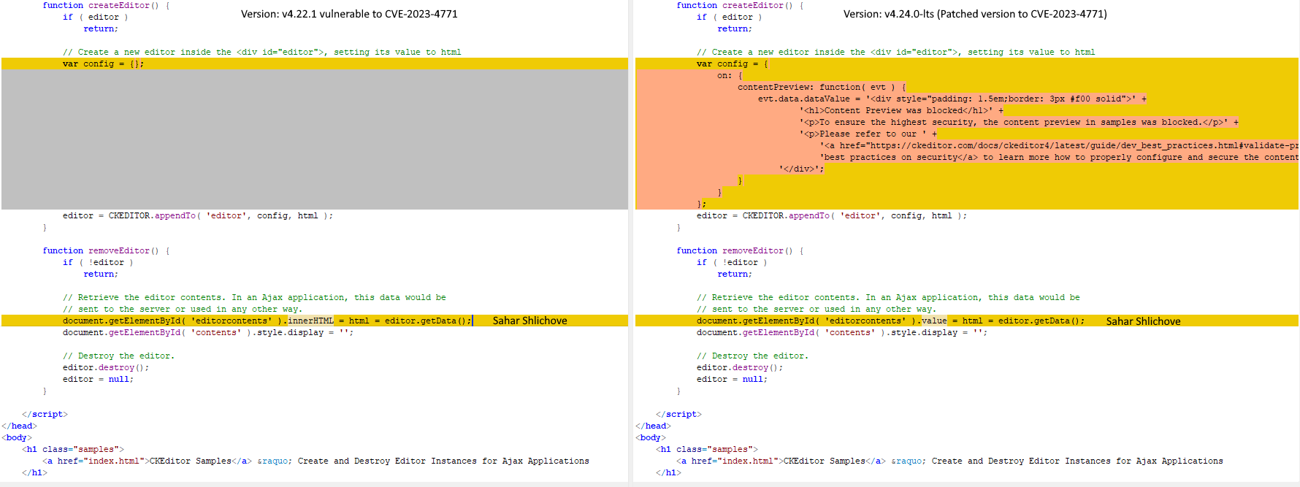1300x487 pixels.
Task: Click the vulnerable version v4.22.1 title text
Action: (349, 14)
